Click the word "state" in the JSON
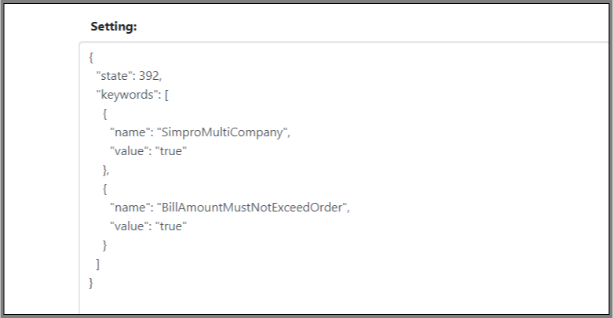Viewport: 613px width, 318px height. click(x=114, y=76)
